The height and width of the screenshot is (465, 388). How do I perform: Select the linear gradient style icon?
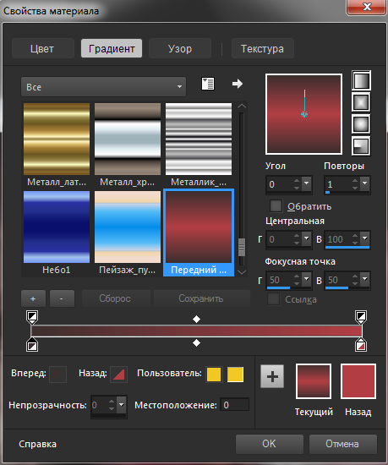click(361, 80)
